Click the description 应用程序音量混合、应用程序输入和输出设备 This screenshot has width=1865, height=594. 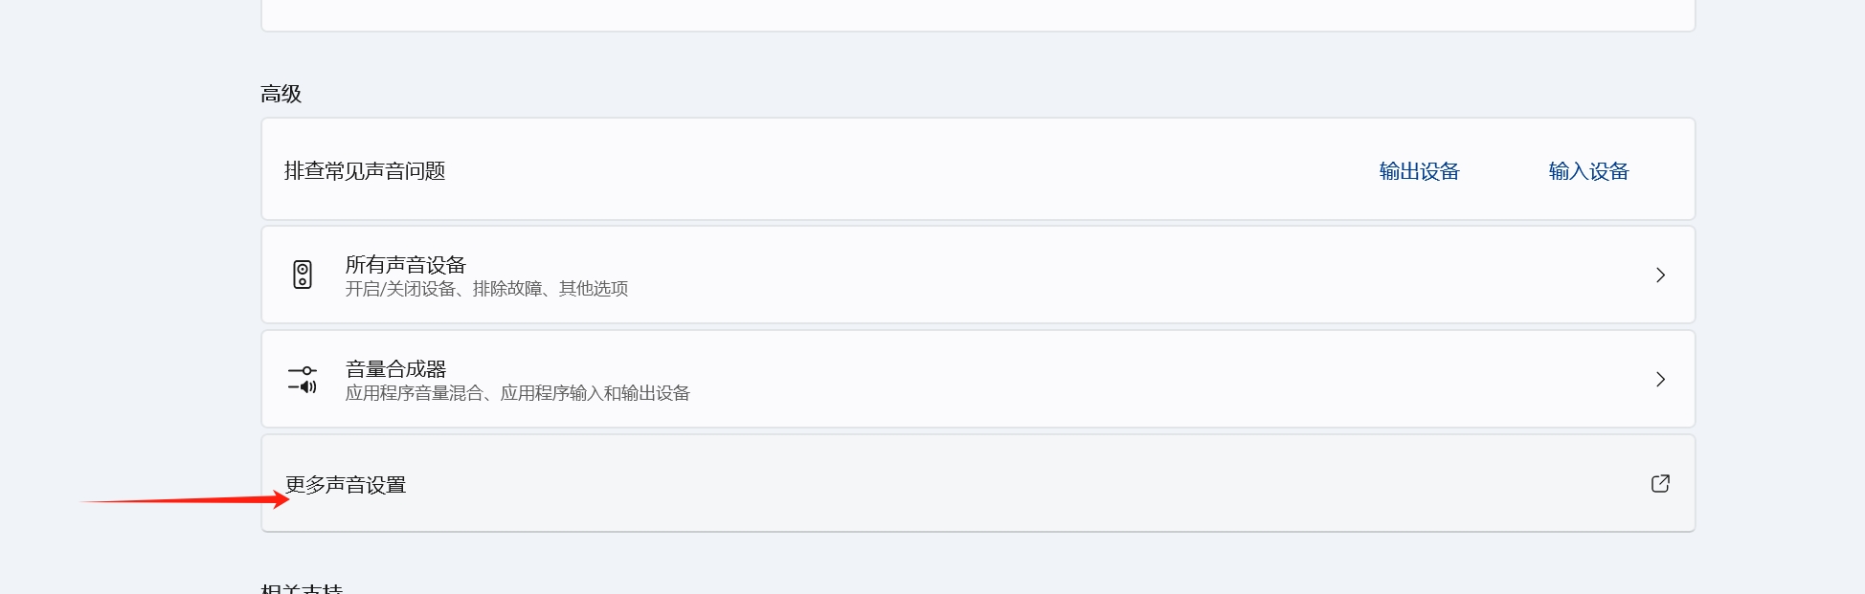coord(517,393)
